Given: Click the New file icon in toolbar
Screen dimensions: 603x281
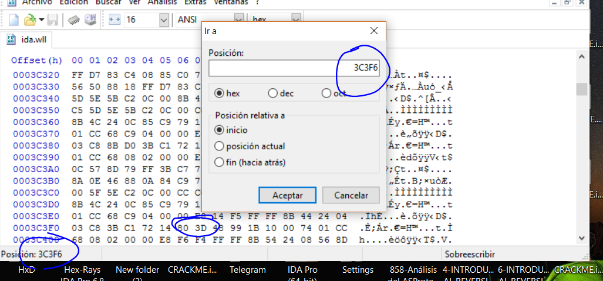Looking at the screenshot, I should [14, 20].
